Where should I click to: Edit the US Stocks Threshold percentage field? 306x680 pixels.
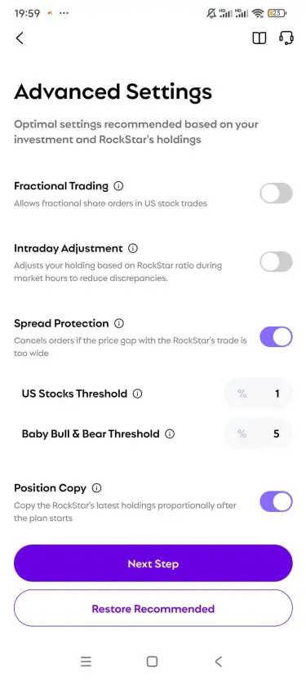pos(259,393)
